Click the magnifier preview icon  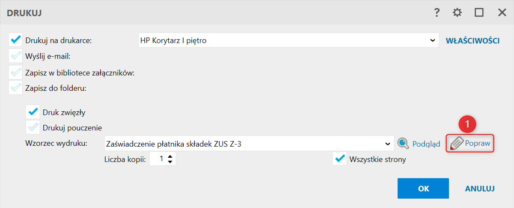tap(403, 144)
